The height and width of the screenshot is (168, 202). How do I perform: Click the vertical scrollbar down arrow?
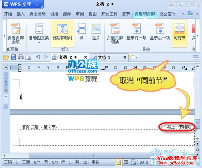tap(197, 139)
